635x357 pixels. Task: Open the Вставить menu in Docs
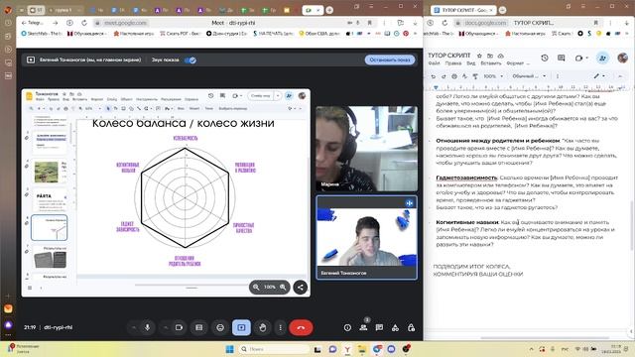pos(490,63)
